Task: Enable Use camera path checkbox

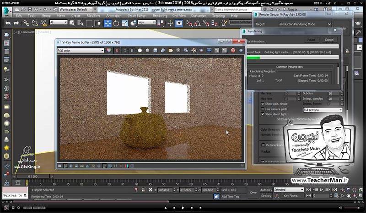Action: point(263,109)
